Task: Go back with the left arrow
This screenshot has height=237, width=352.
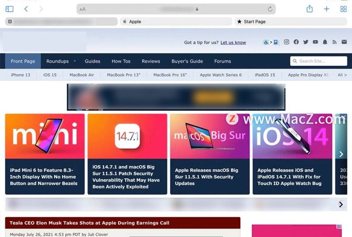Action: [26, 9]
